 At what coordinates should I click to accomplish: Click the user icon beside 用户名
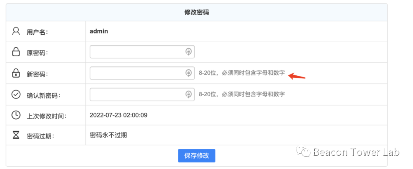[x=16, y=31]
